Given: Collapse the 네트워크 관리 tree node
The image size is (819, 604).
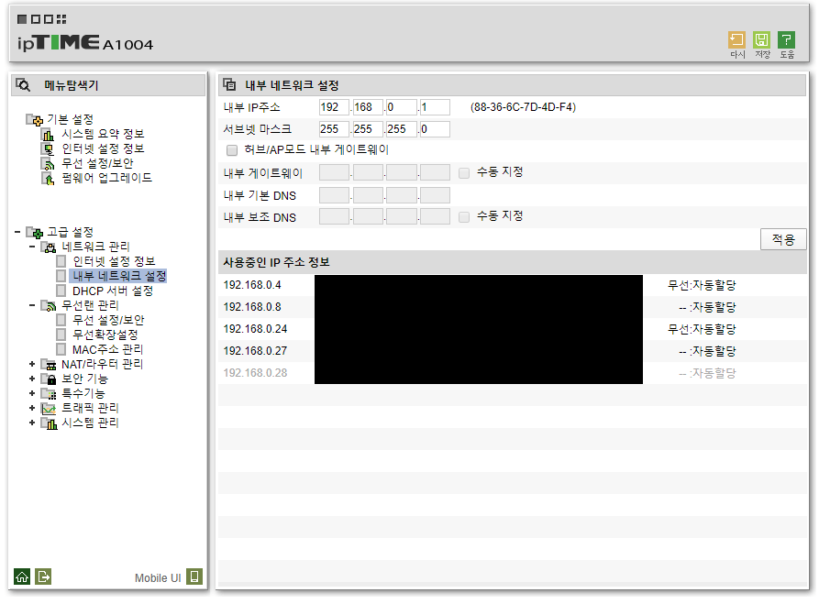Looking at the screenshot, I should 32,247.
